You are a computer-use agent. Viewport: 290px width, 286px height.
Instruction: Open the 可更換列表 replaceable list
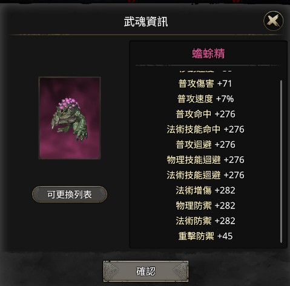pos(70,195)
